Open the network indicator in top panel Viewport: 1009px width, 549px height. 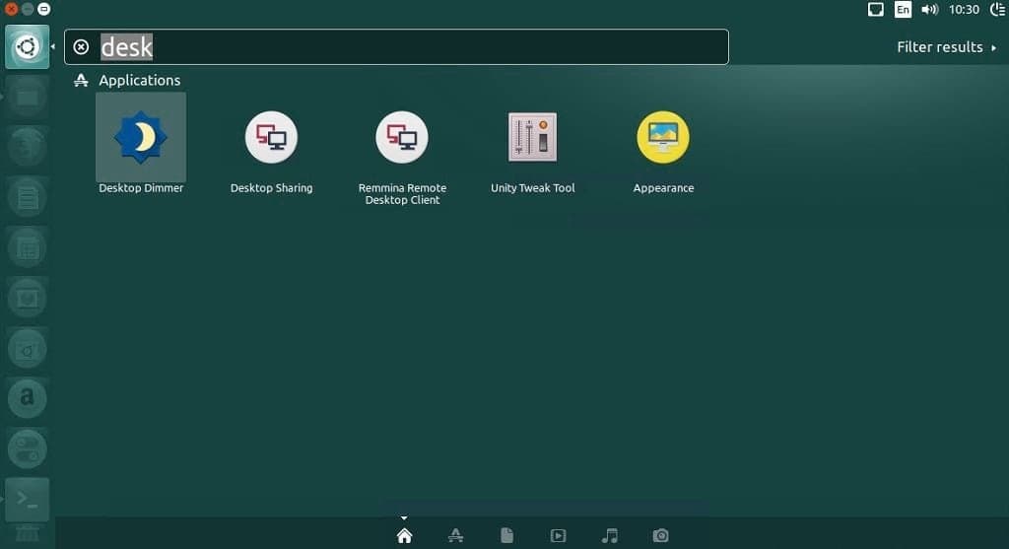(x=875, y=9)
